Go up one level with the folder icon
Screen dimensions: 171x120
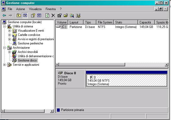[19, 15]
